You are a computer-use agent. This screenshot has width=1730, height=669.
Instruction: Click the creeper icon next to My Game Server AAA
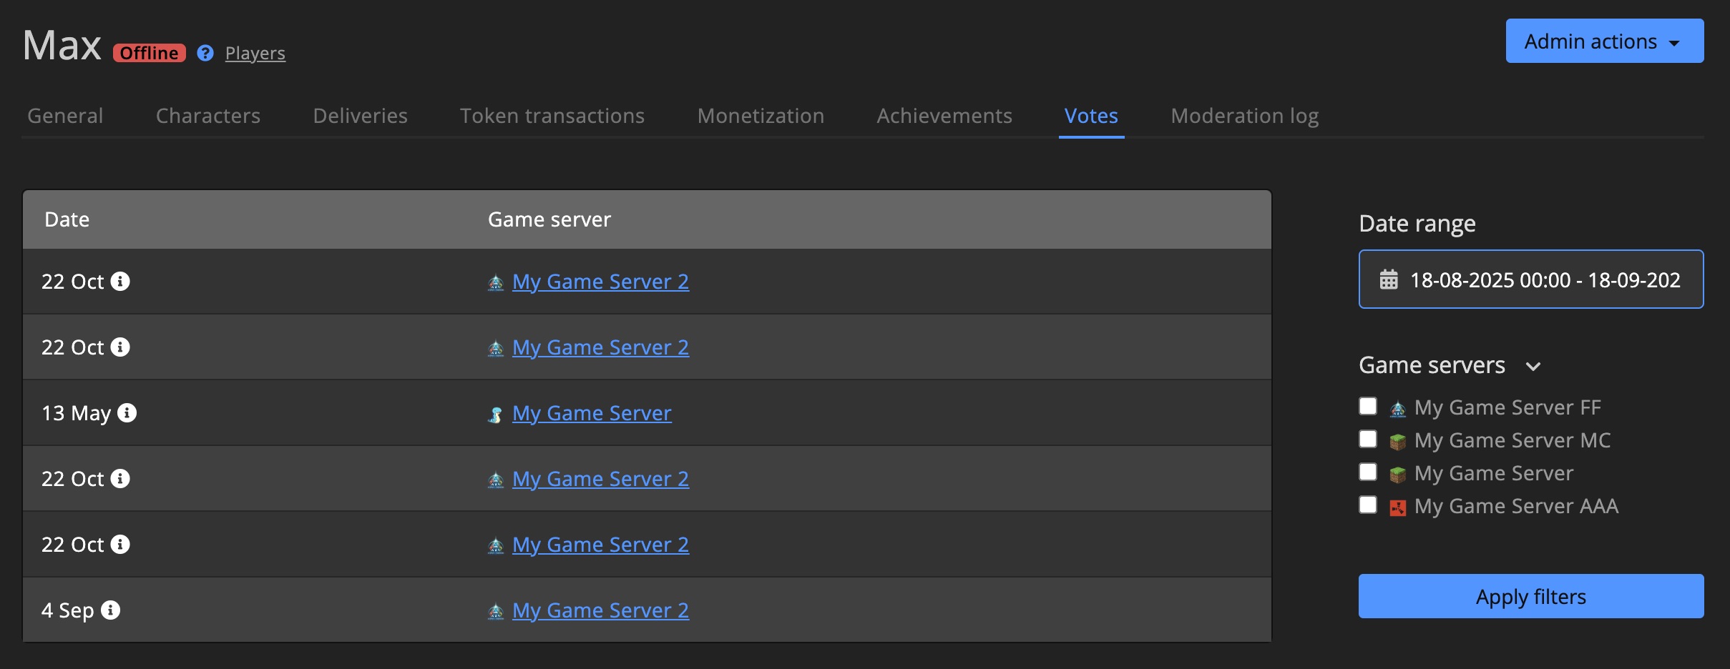[1399, 505]
